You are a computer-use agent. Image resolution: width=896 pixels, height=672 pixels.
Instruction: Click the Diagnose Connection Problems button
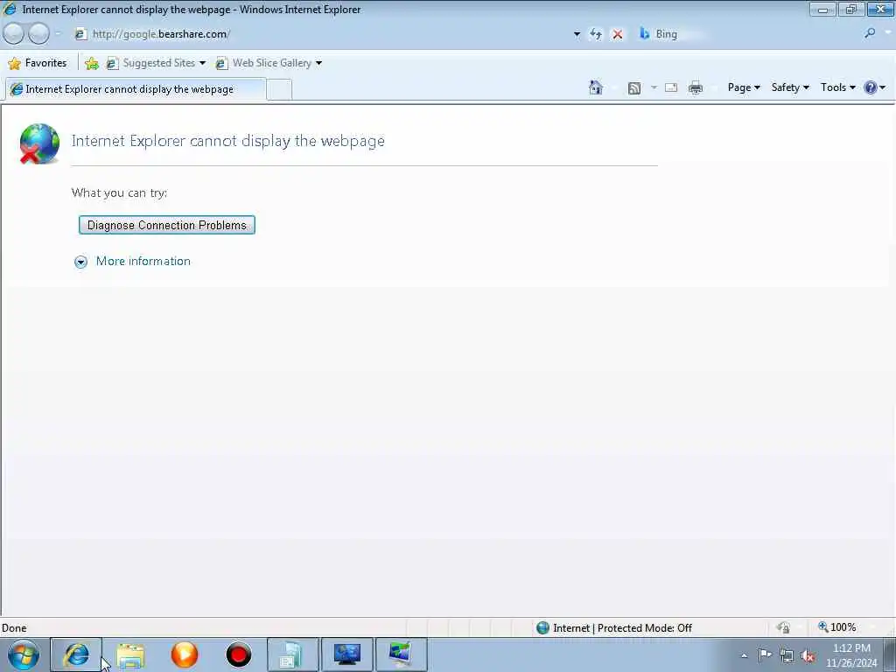point(167,225)
